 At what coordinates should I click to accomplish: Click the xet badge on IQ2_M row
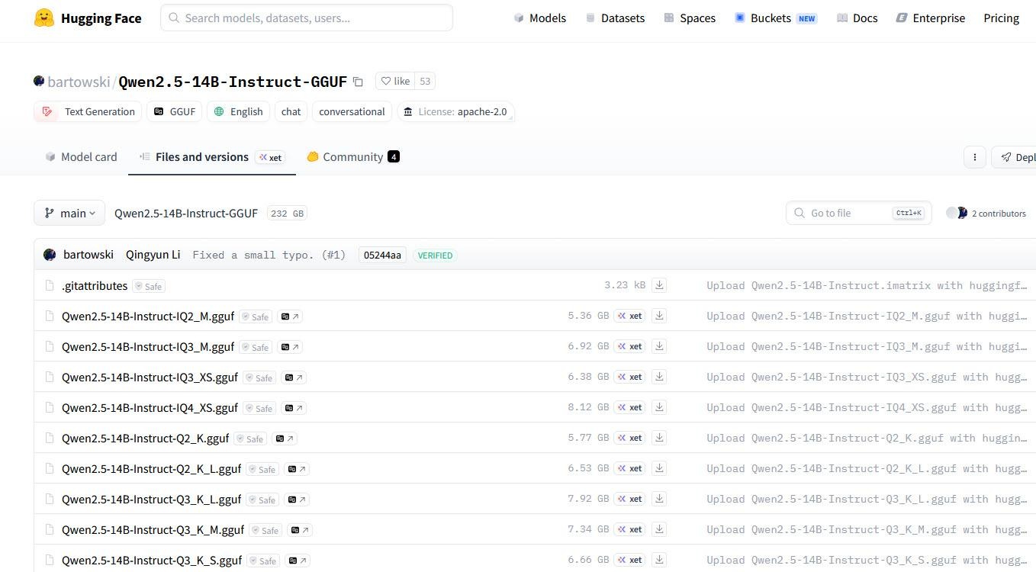(x=630, y=316)
